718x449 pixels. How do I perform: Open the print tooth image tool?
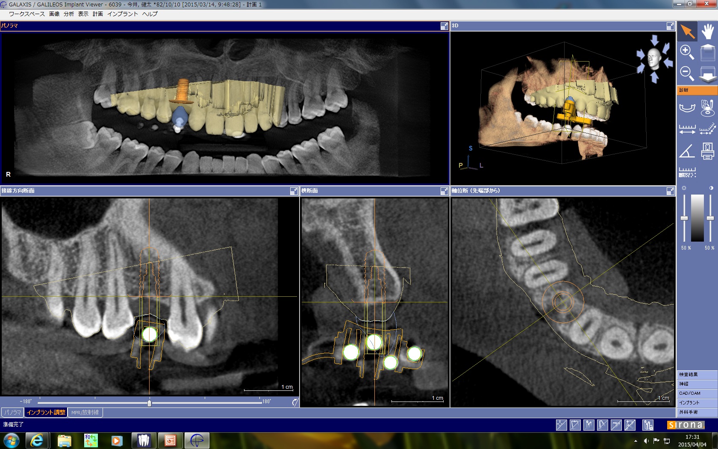(x=708, y=151)
